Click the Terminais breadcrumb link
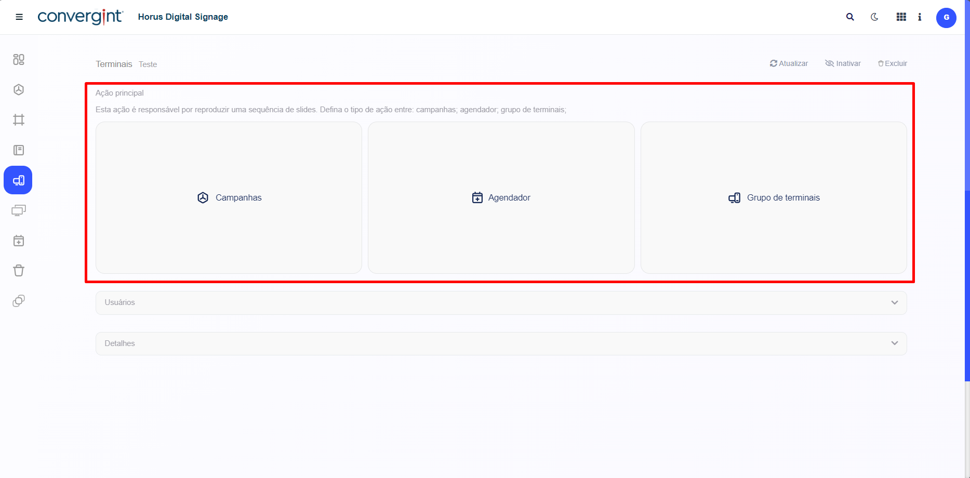The image size is (970, 478). (114, 64)
